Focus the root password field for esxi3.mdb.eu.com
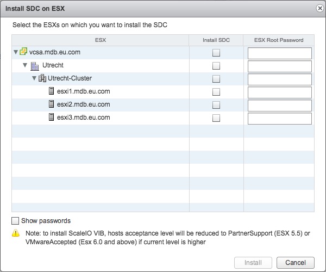The image size is (326, 272). click(279, 118)
